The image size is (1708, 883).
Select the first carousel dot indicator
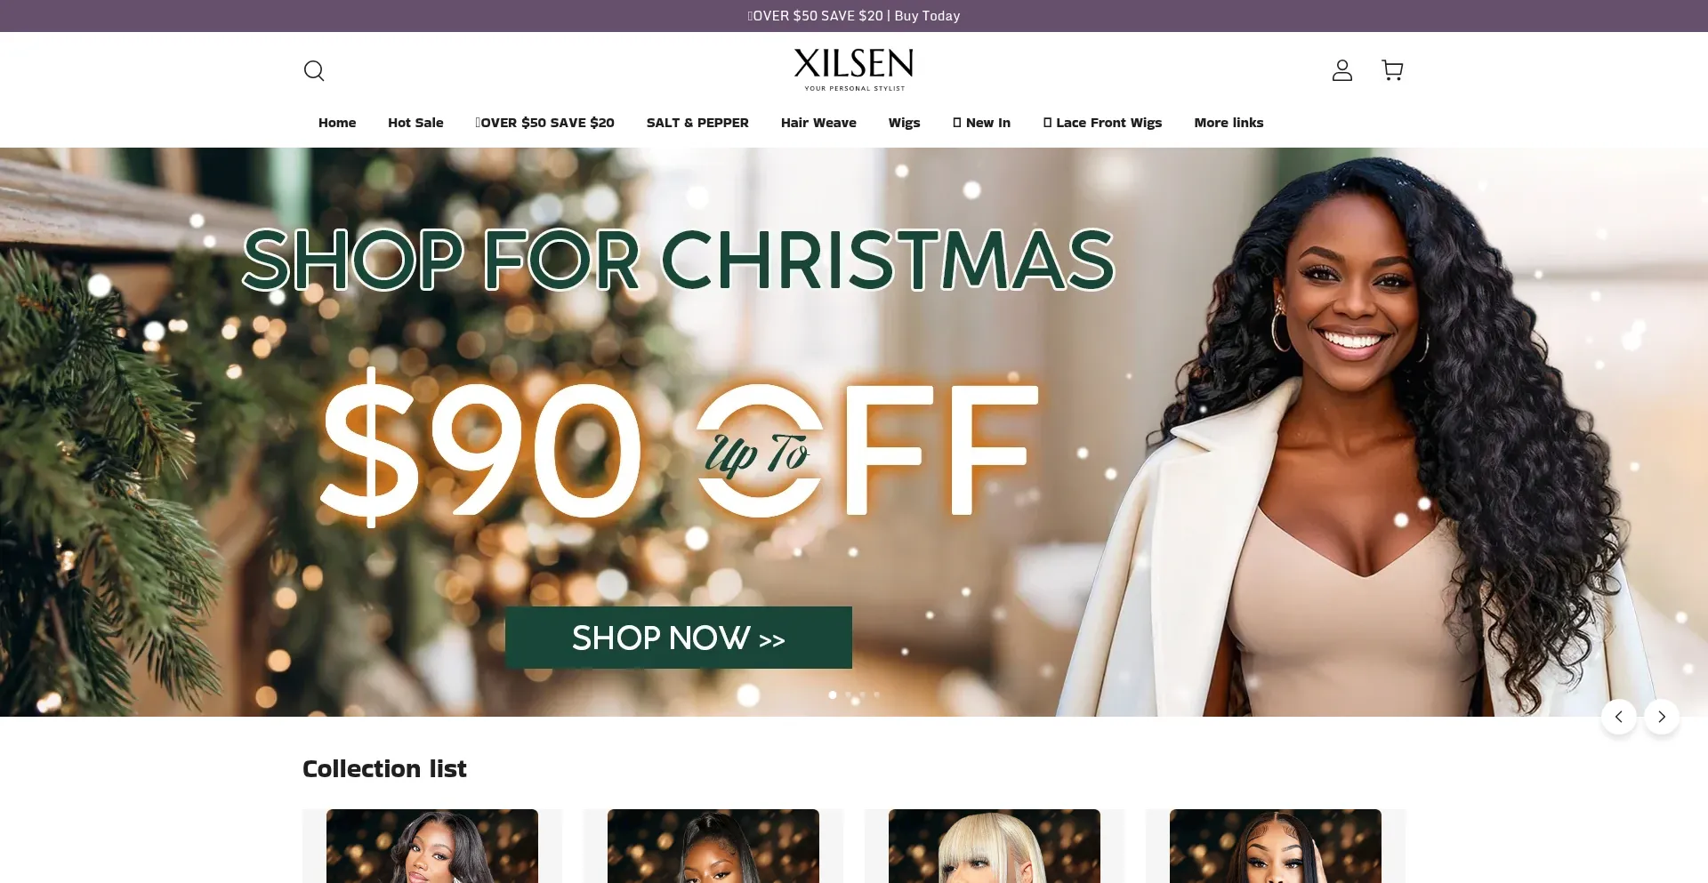point(833,694)
